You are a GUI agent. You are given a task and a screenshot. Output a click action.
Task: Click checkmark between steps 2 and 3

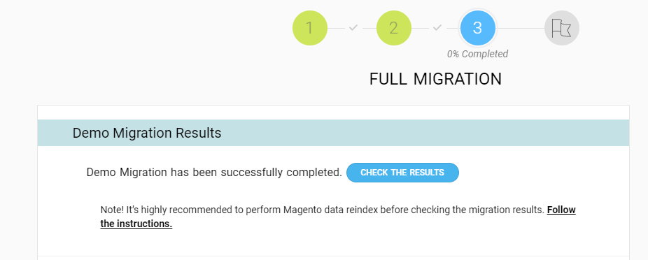[437, 28]
